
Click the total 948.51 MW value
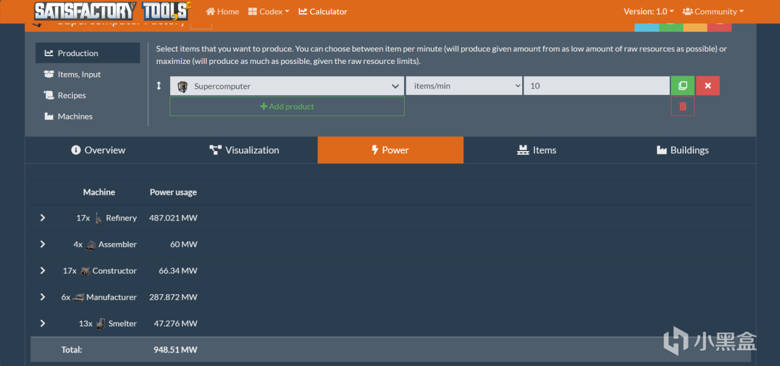click(175, 350)
